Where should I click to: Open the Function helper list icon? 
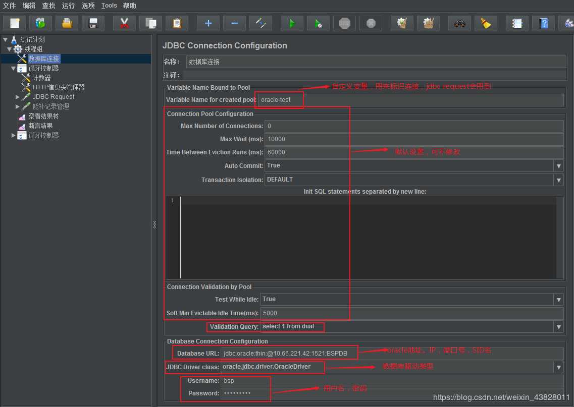[517, 23]
